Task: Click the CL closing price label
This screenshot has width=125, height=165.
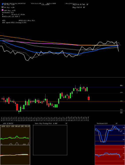Action: tap(45, 4)
